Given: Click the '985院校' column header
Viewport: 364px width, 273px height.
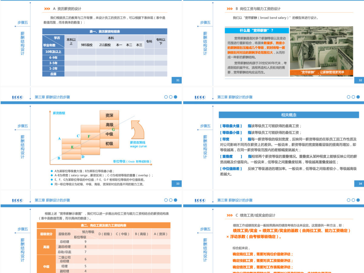Looking at the screenshot, I should (87, 45).
